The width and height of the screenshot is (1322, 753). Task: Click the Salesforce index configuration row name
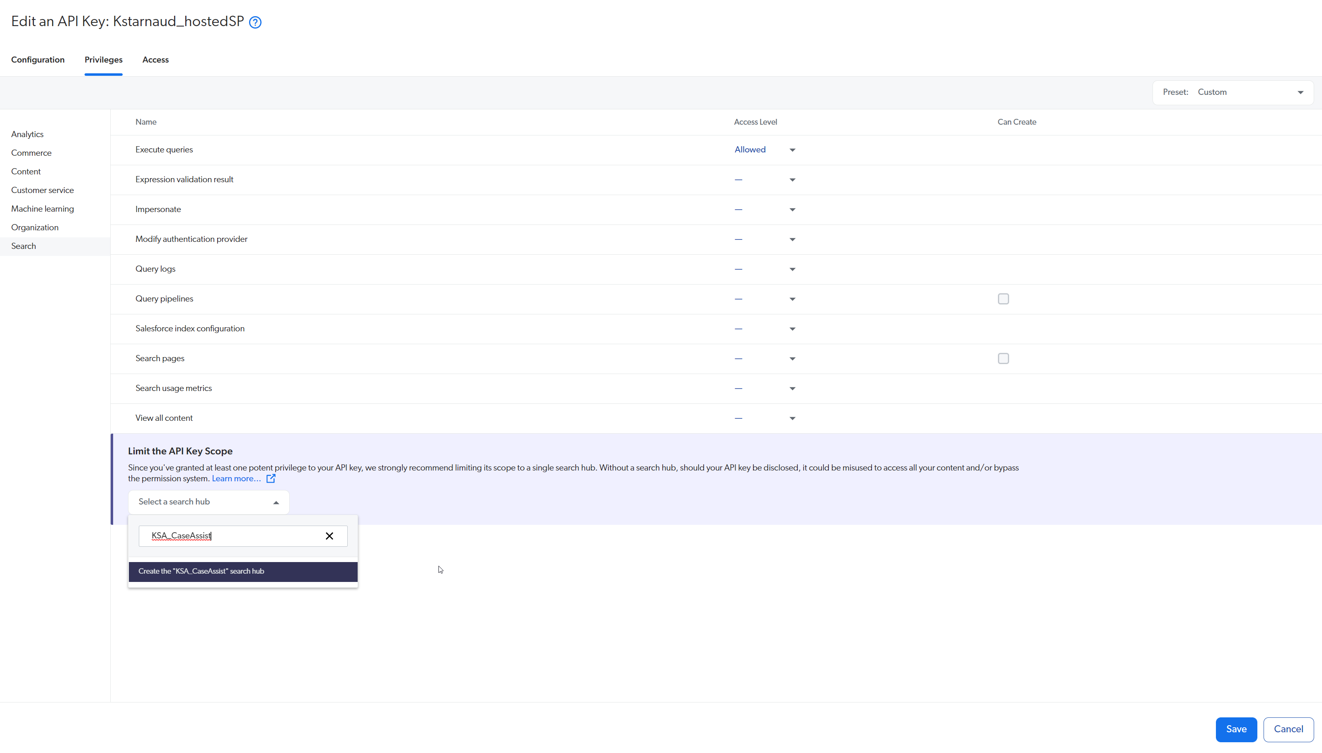coord(190,329)
